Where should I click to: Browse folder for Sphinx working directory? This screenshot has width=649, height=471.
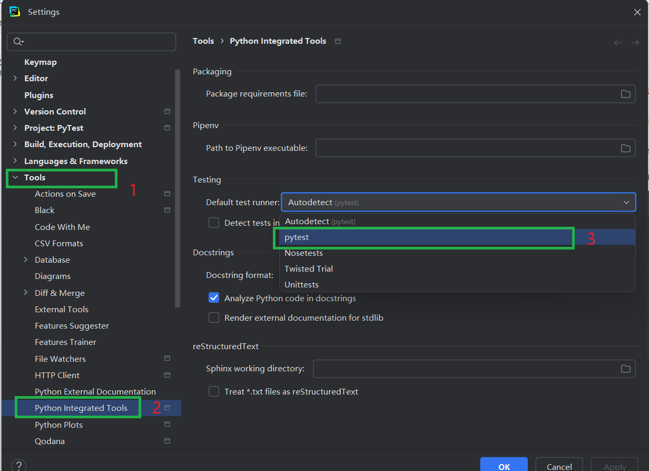click(625, 369)
